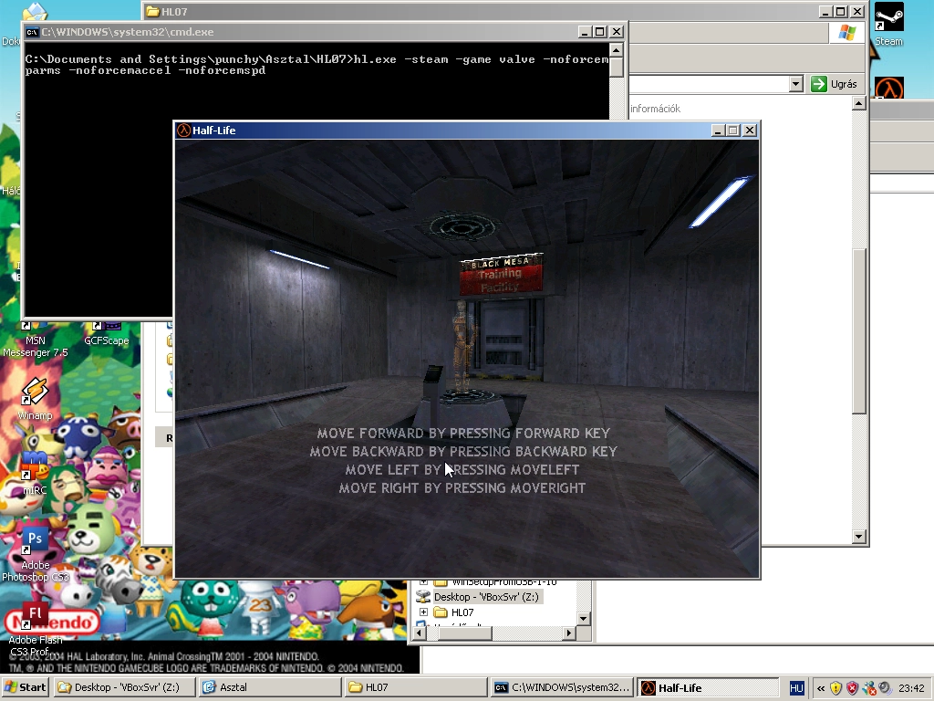Click the MSN Messenger tray icon
Screen dimensions: 934x701
pyautogui.click(x=869, y=688)
